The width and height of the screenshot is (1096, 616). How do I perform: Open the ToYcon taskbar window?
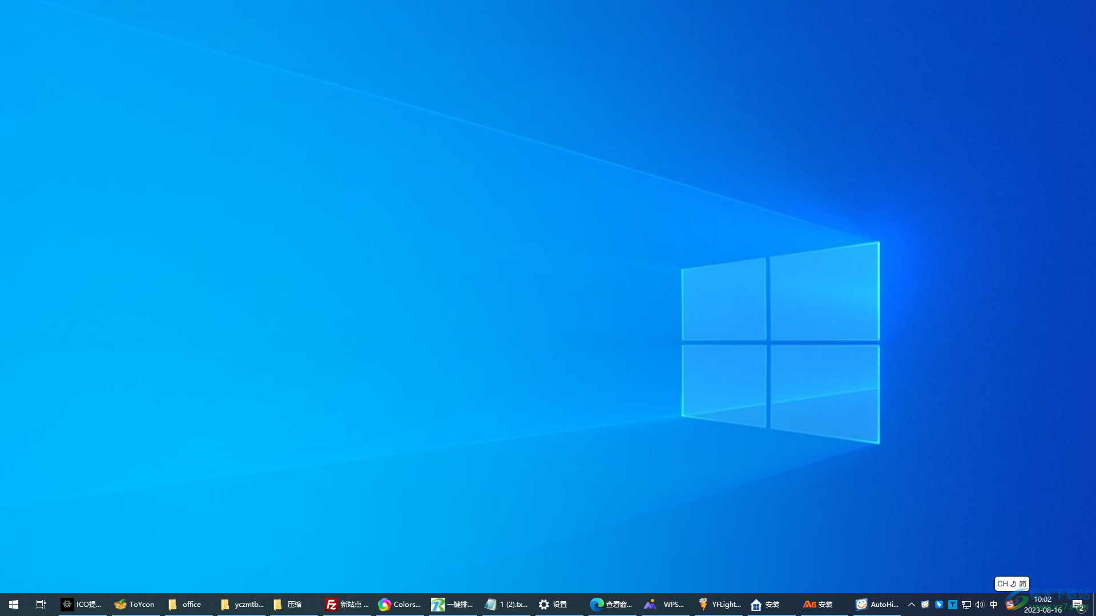pos(135,605)
